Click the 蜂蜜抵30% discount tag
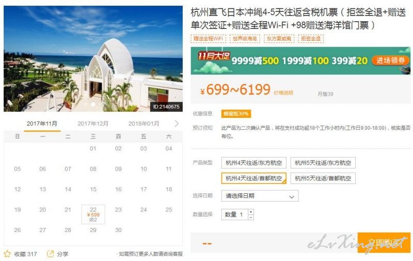Screen dimensions: 413x261 tap(236, 114)
